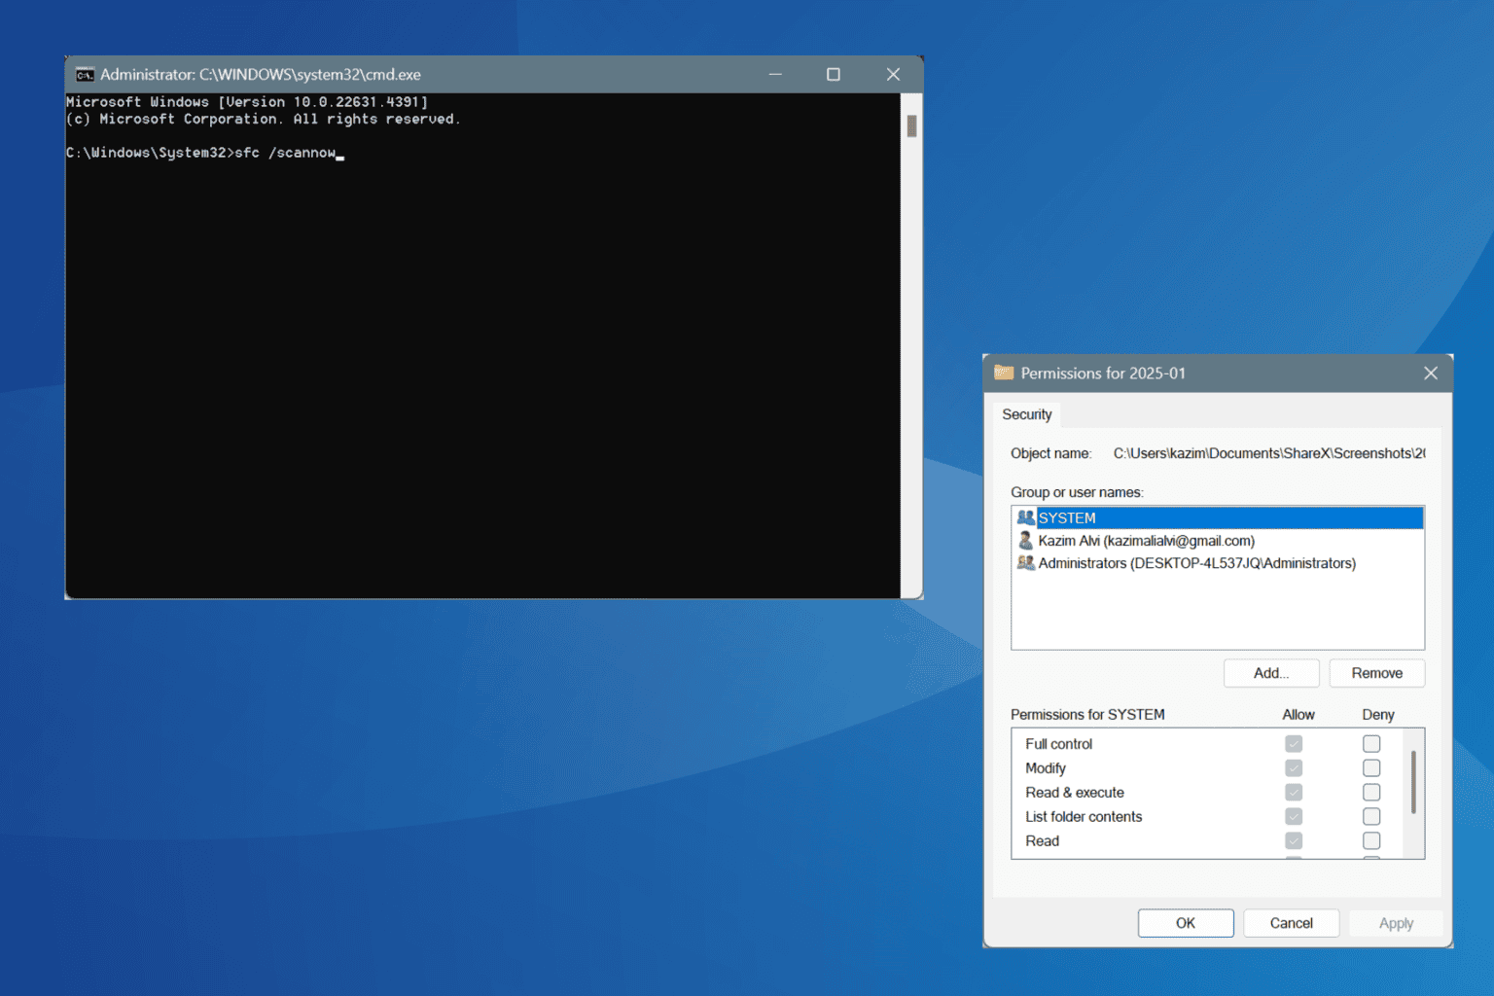Click the Command Prompt scrollbar thumb
Screen dimensions: 1494x996
[x=911, y=126]
